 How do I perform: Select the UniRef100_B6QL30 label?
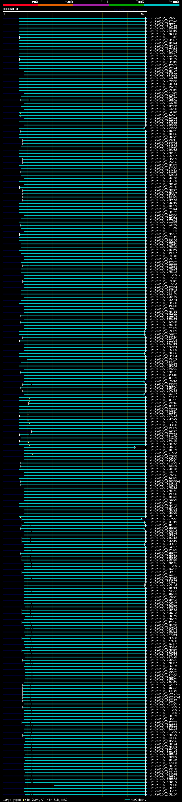(163, 795)
